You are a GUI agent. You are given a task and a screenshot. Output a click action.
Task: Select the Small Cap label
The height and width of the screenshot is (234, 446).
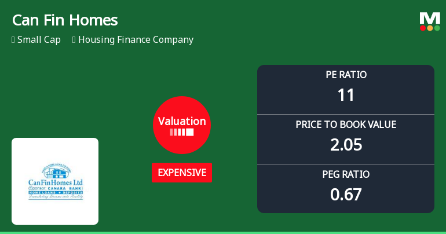tap(39, 40)
